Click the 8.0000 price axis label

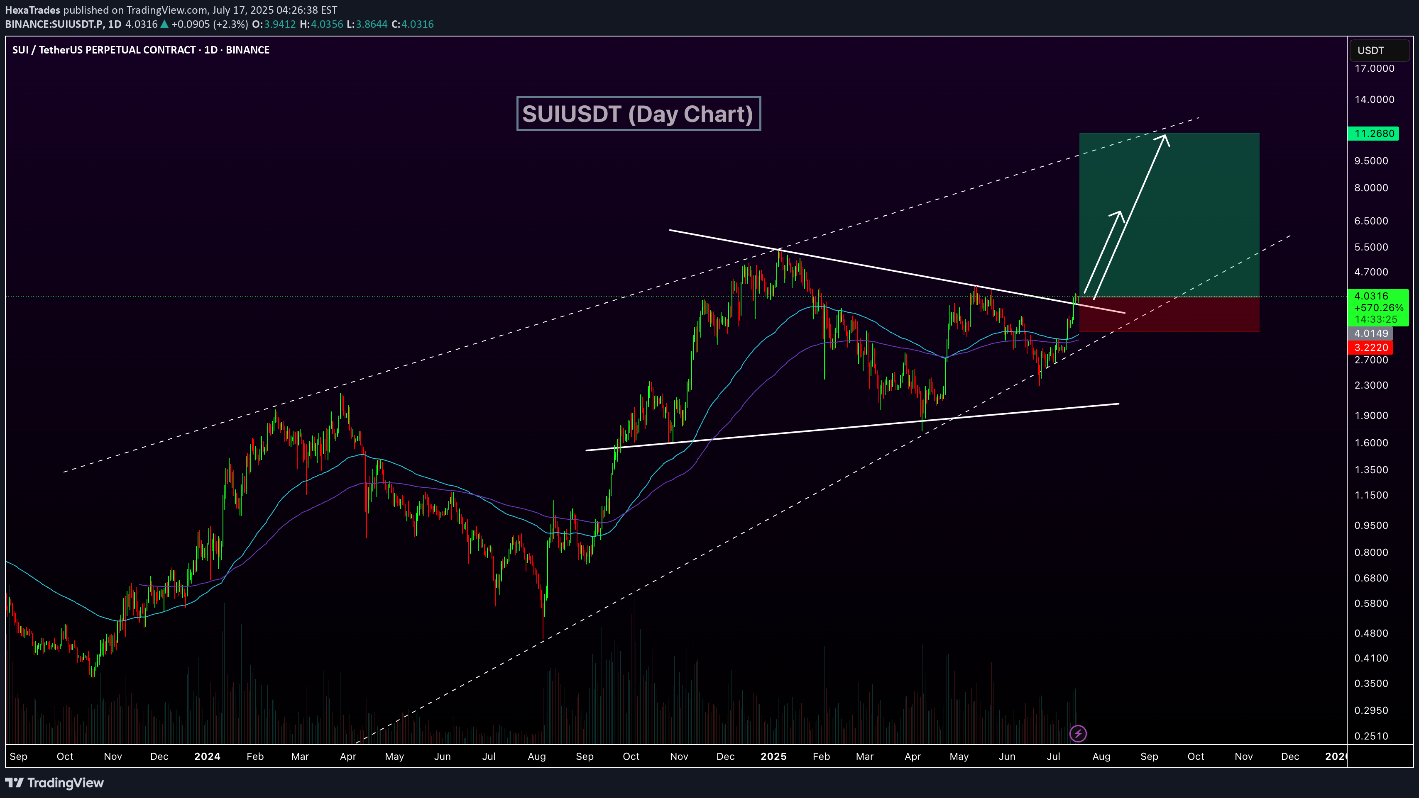pyautogui.click(x=1371, y=187)
